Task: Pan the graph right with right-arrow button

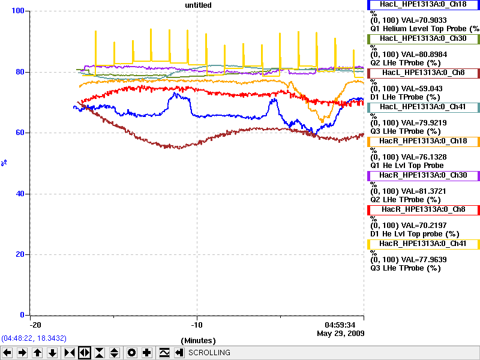Action: pyautogui.click(x=22, y=353)
